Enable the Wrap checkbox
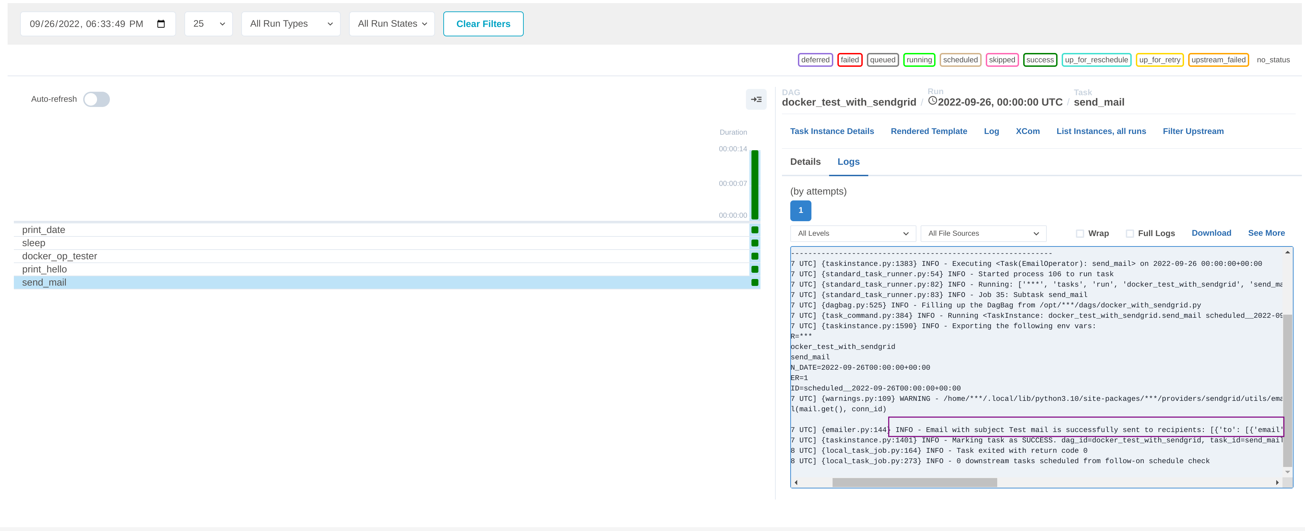 point(1080,233)
